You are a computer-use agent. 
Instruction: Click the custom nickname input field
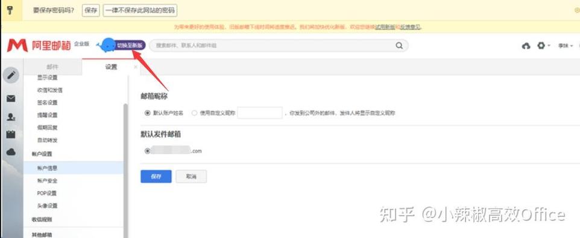[260, 113]
